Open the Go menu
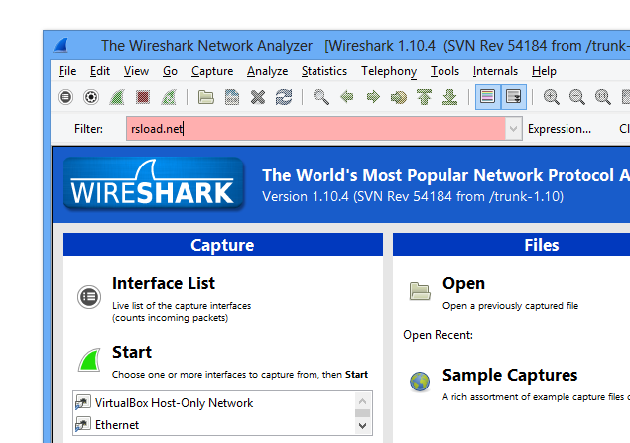Image resolution: width=630 pixels, height=443 pixels. 170,71
